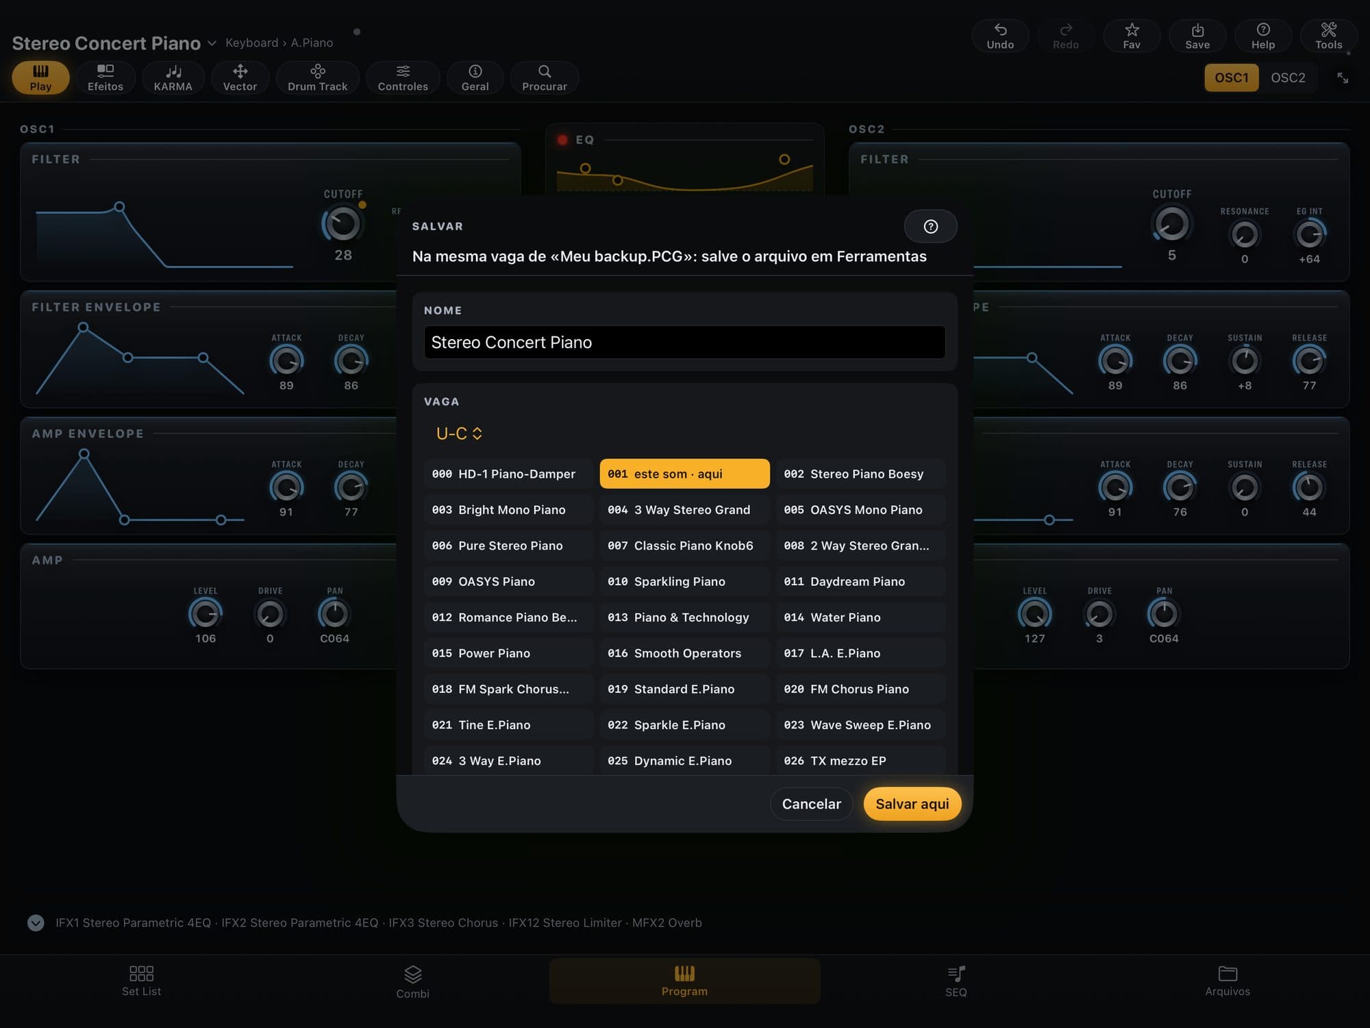
Task: Select slot 019 Standard E.Piano
Action: coord(684,689)
